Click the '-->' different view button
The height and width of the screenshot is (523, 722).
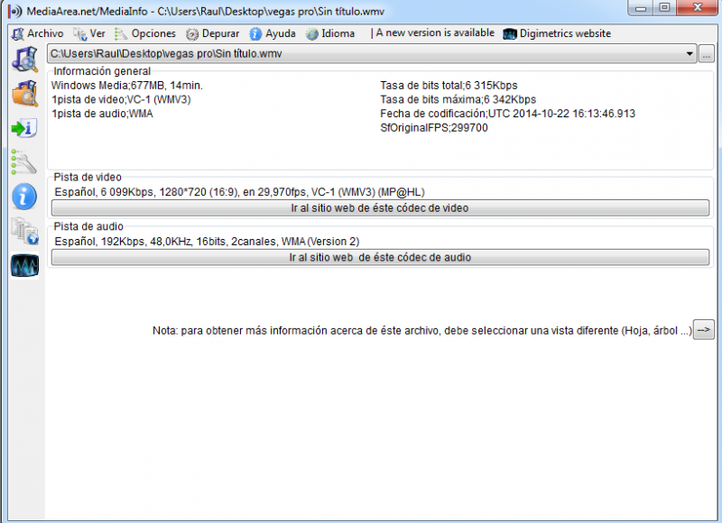coord(704,330)
